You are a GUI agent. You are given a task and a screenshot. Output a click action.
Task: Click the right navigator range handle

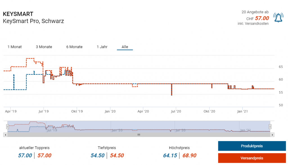(270, 127)
